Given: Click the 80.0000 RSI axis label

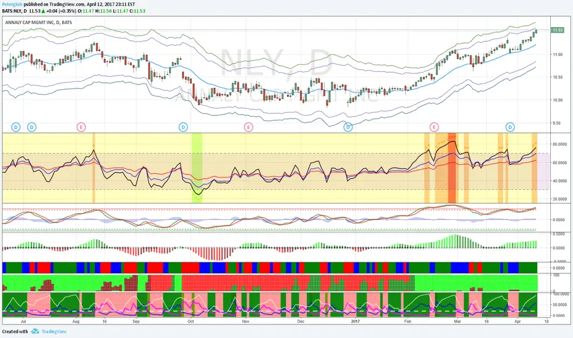Looking at the screenshot, I should 559,144.
